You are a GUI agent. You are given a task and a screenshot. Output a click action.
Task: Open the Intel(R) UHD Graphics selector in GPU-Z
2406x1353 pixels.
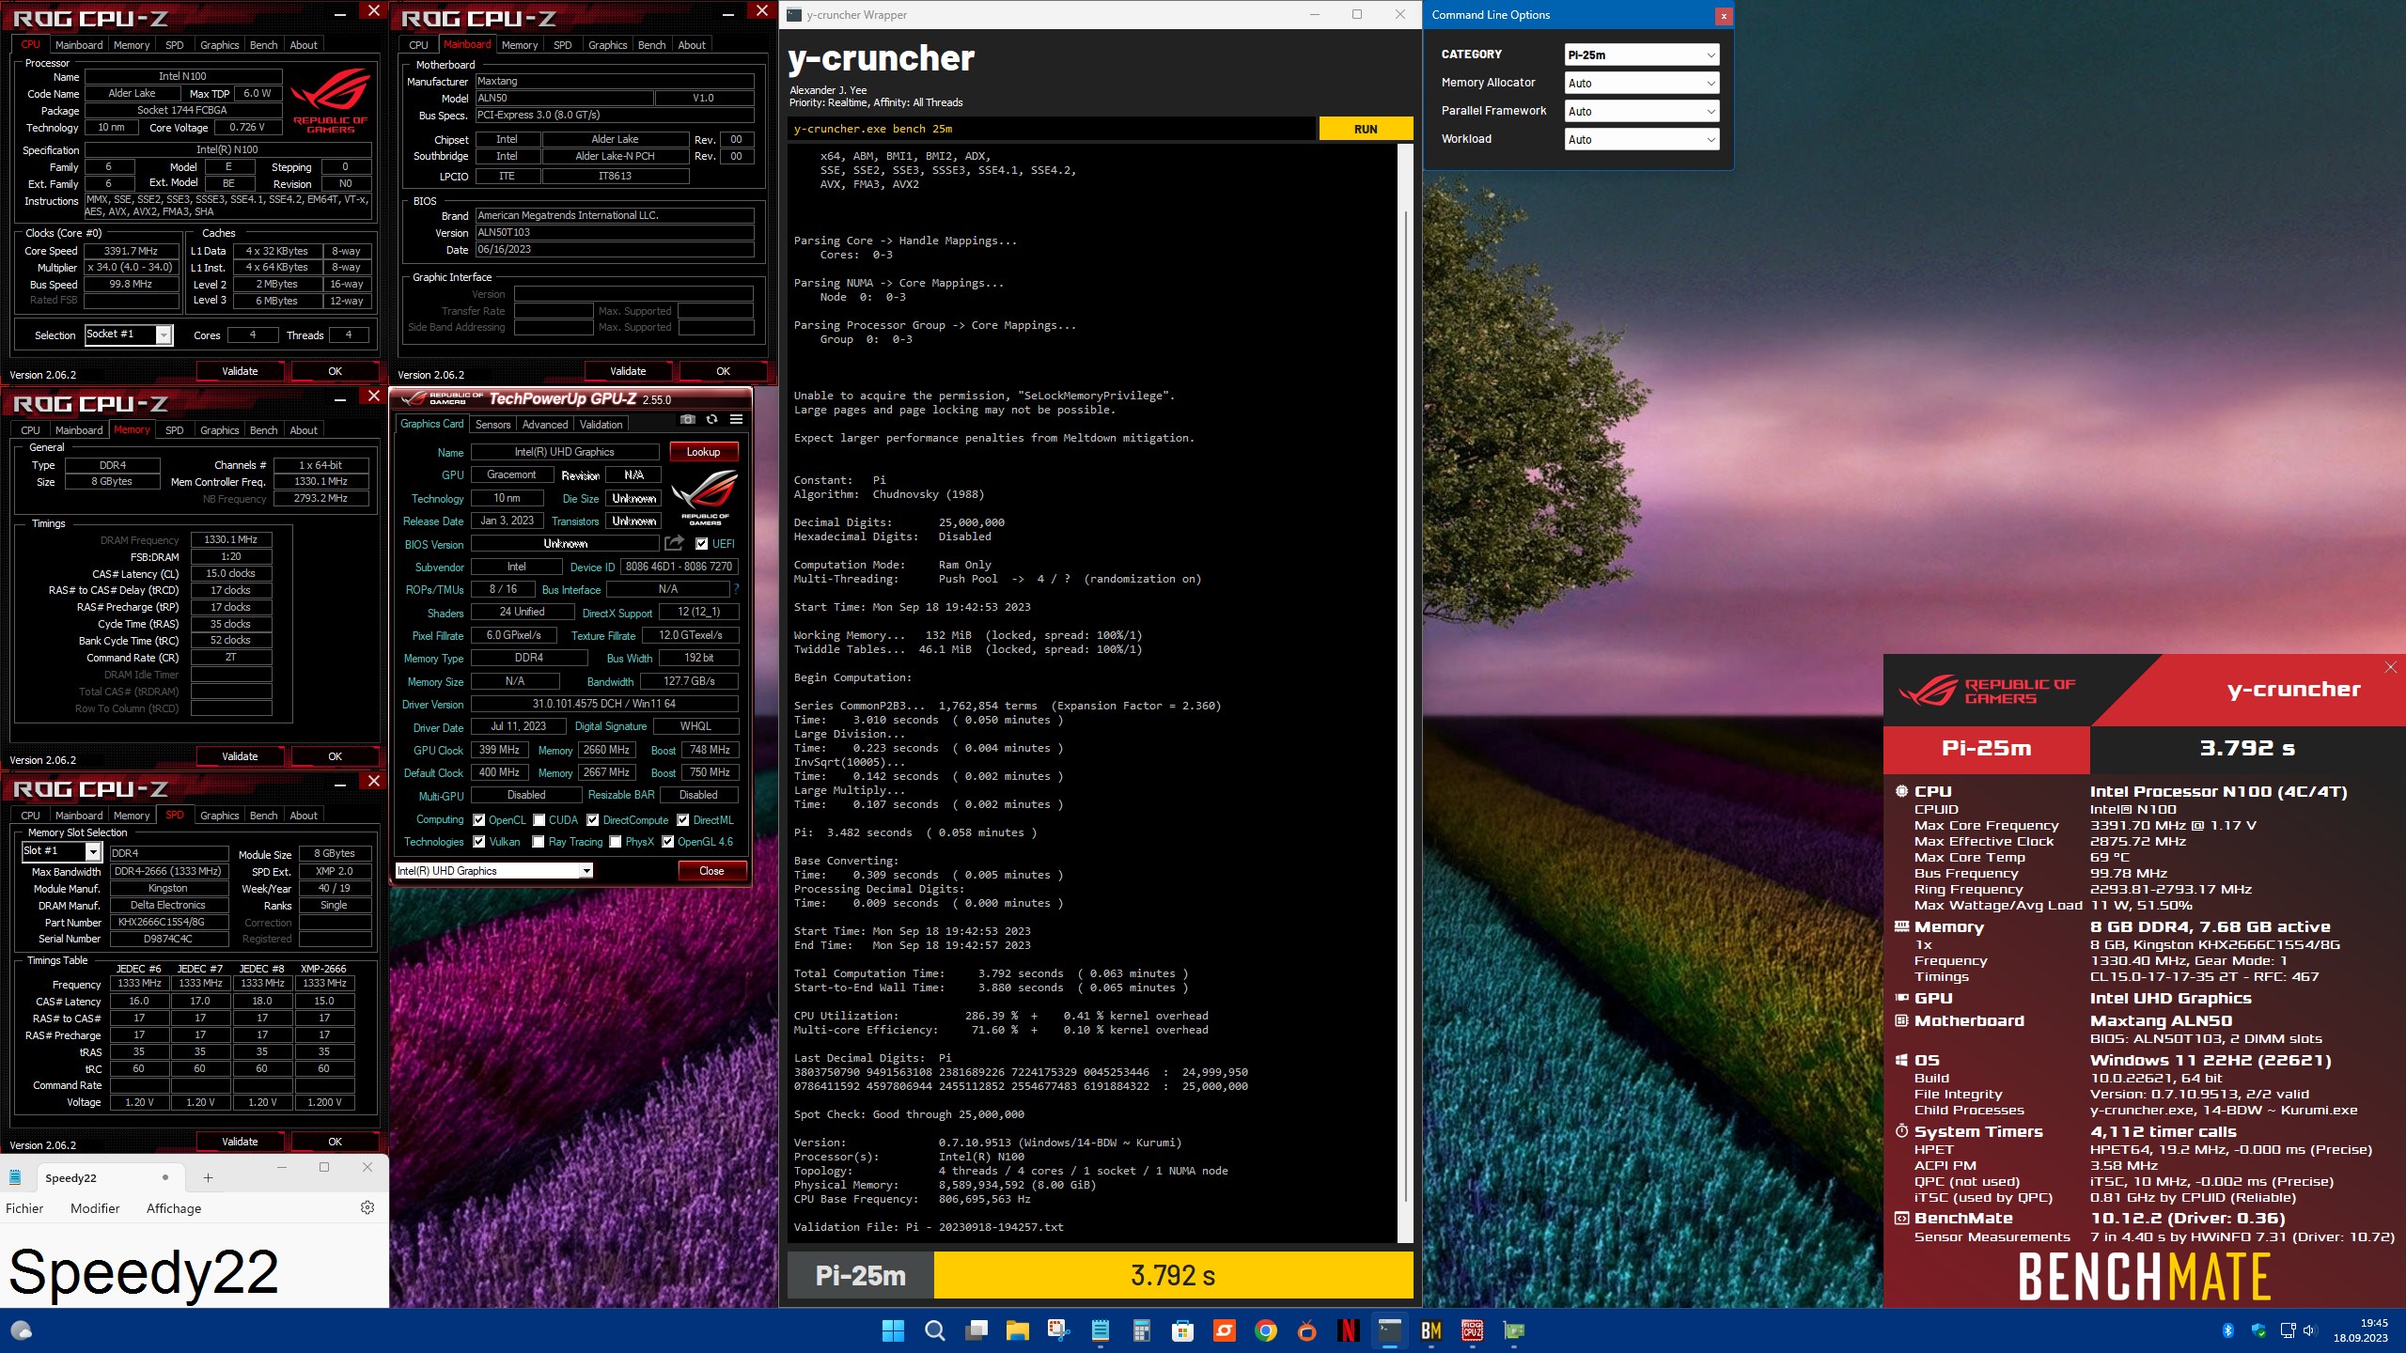(494, 871)
